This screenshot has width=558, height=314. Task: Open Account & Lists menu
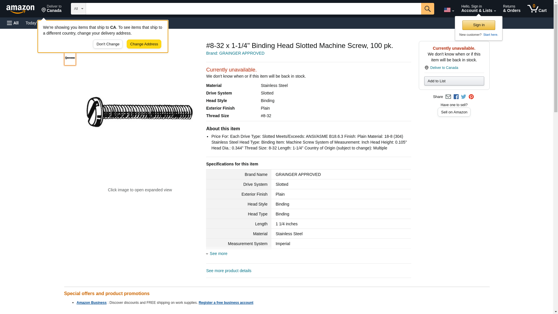(x=478, y=9)
